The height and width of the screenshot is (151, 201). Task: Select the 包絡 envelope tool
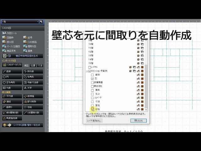click(33, 107)
